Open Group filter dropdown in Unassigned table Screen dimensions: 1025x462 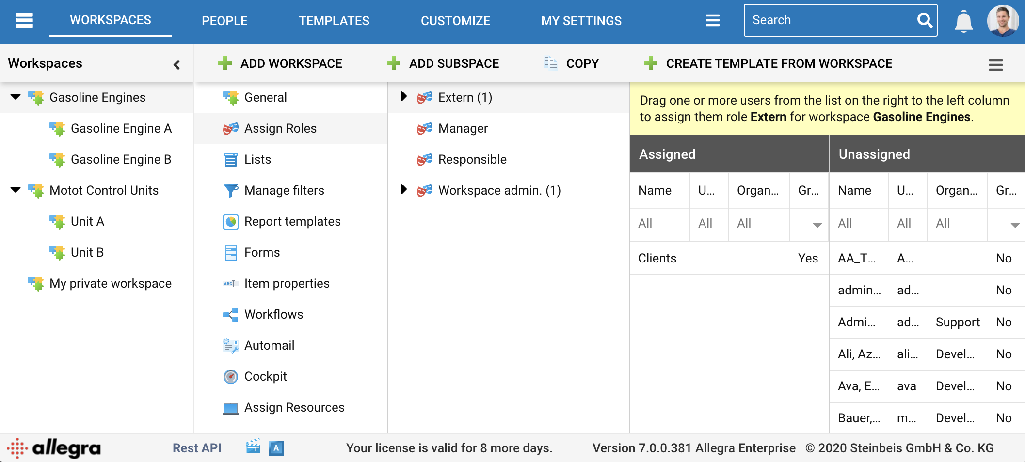pyautogui.click(x=1014, y=225)
